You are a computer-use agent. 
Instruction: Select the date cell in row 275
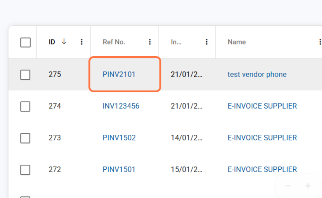point(187,74)
